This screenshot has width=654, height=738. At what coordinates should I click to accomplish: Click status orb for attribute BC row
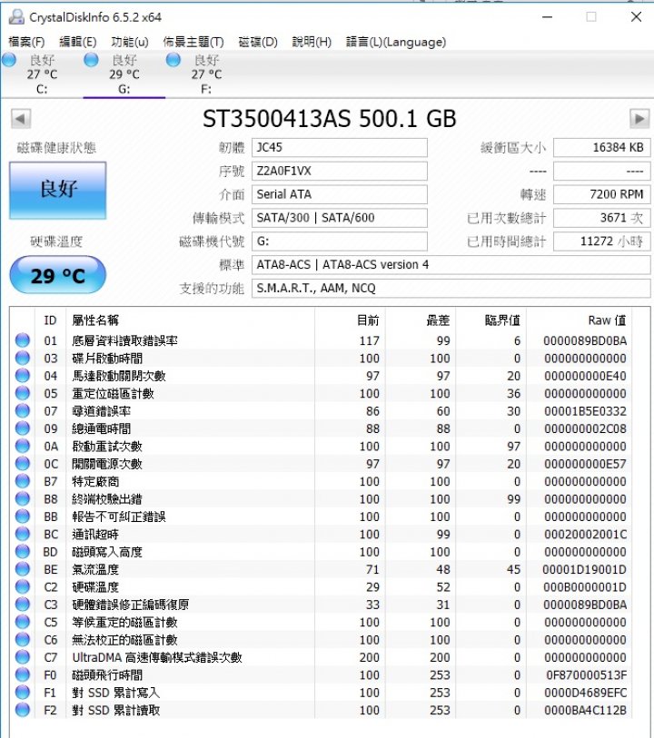(22, 534)
